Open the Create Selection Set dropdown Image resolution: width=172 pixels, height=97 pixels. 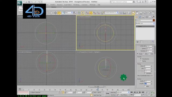coord(111,13)
